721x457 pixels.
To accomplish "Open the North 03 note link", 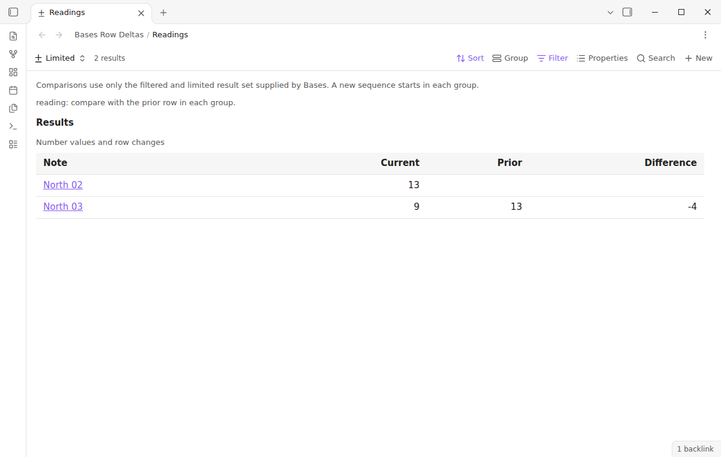I will tap(63, 207).
